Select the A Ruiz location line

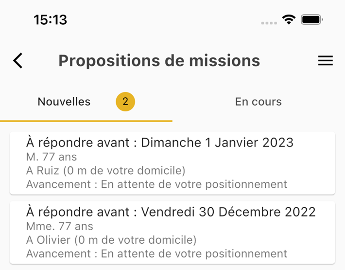[105, 170]
